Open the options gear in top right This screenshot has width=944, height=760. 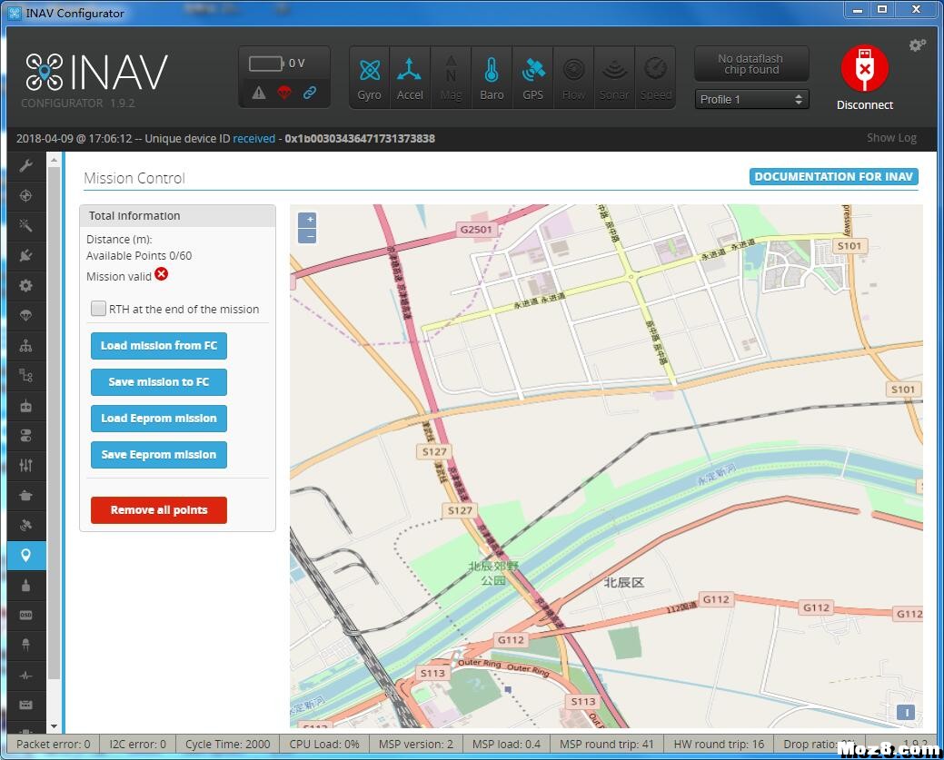(917, 45)
